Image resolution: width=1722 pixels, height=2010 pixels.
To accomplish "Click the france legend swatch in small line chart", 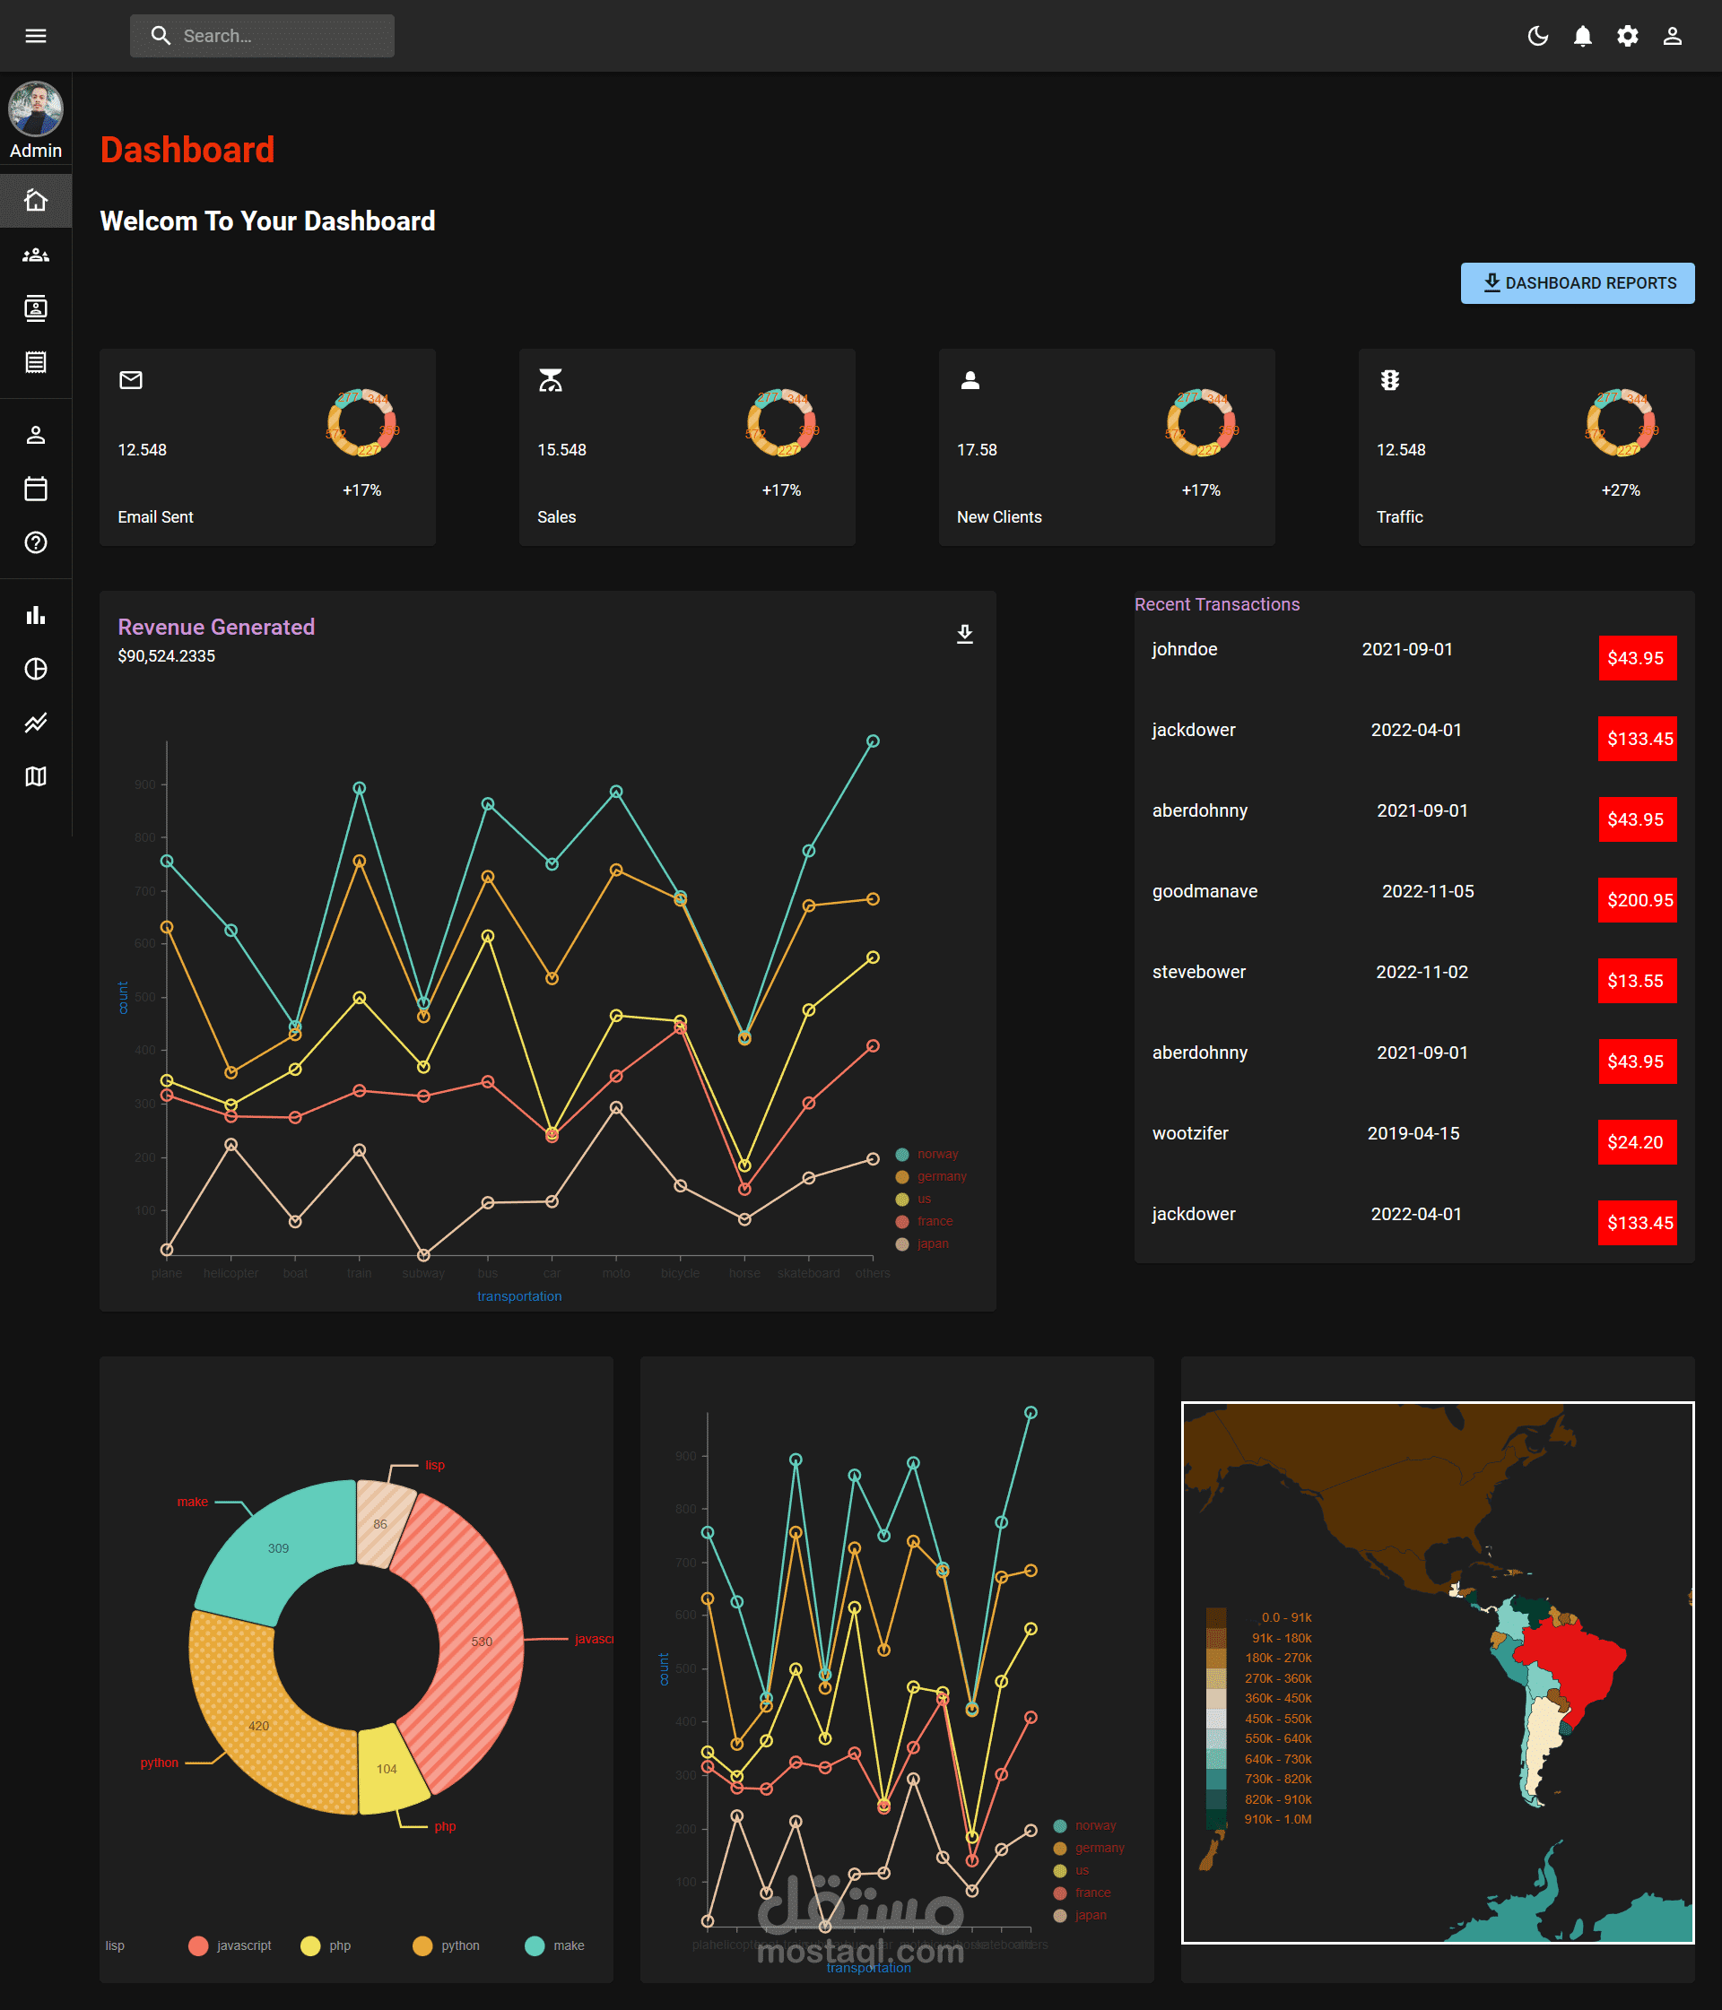I will click(x=1060, y=1893).
